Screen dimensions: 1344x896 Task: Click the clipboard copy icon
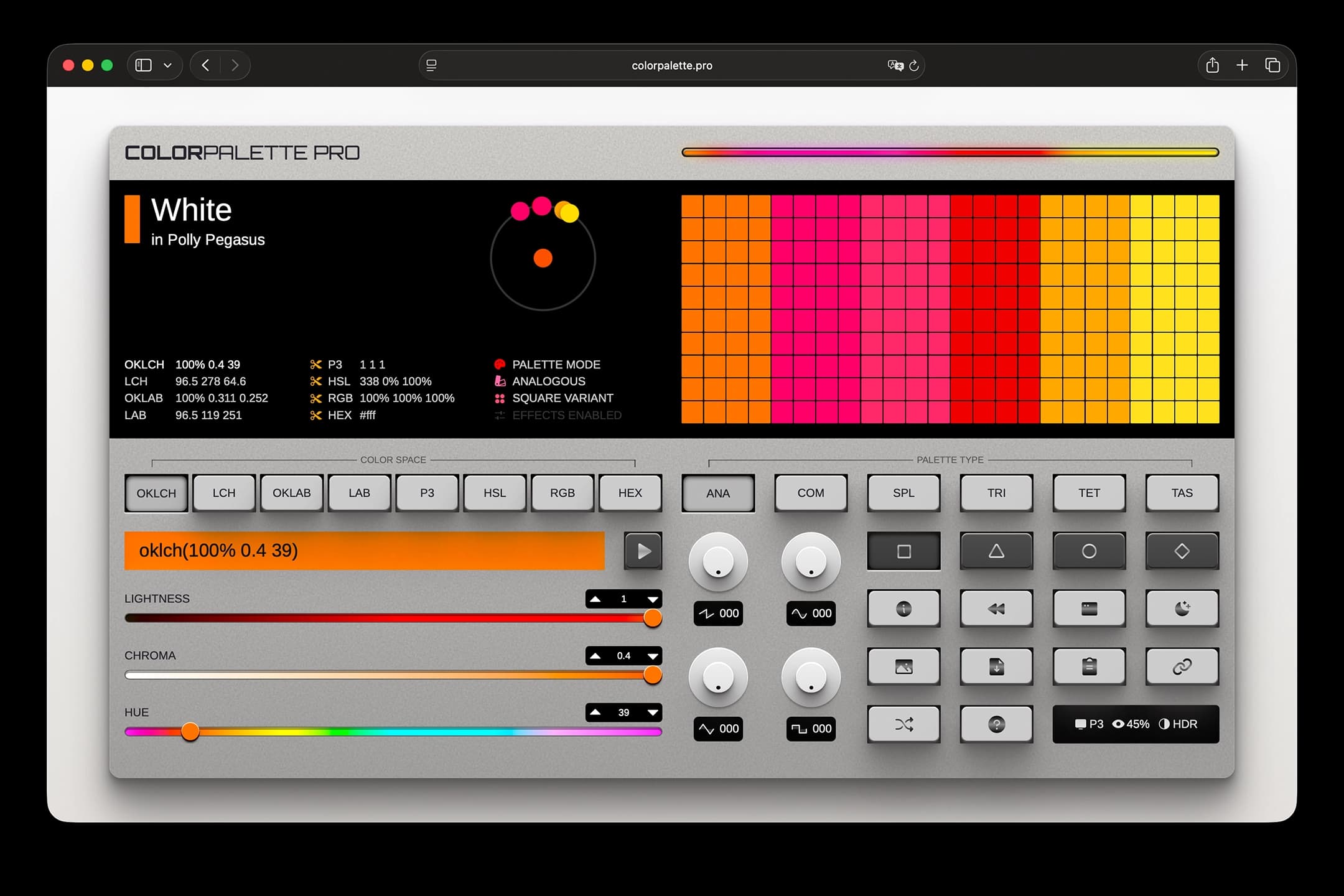(x=1089, y=666)
